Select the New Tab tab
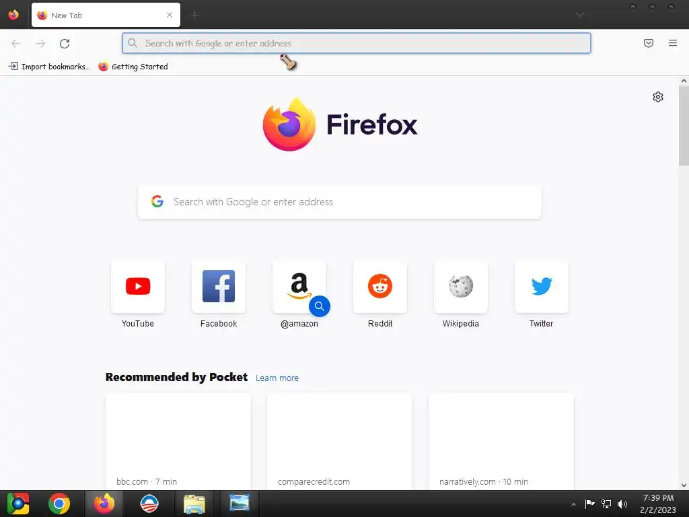689x517 pixels. coord(106,15)
